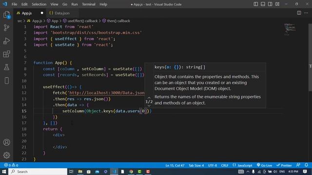Click the 4:35 PM taskbar clock

tap(293, 172)
